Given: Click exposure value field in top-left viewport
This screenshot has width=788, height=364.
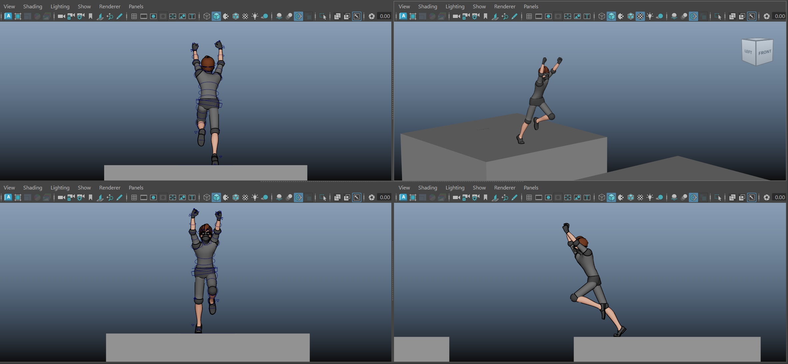Looking at the screenshot, I should (385, 16).
